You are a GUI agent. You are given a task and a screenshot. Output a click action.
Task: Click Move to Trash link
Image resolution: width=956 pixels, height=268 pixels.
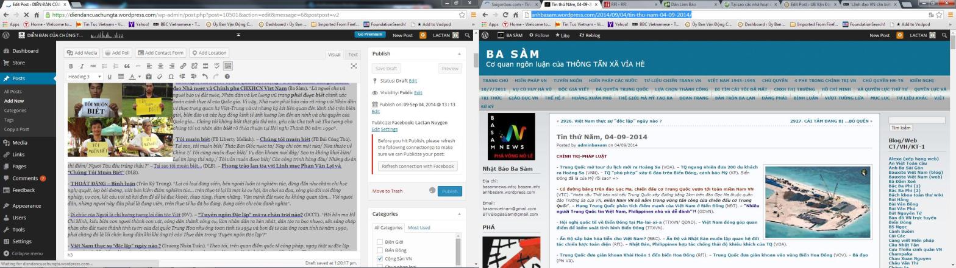387,191
